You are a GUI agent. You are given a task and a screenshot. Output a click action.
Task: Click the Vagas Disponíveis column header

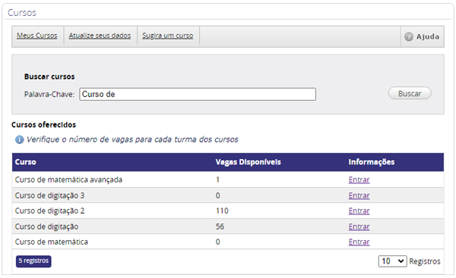click(248, 162)
